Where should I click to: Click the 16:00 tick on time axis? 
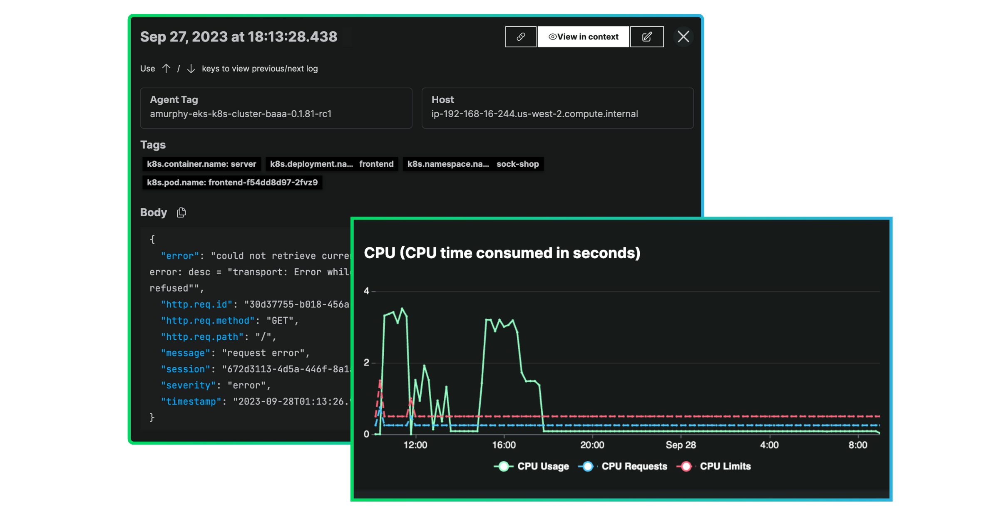(504, 445)
